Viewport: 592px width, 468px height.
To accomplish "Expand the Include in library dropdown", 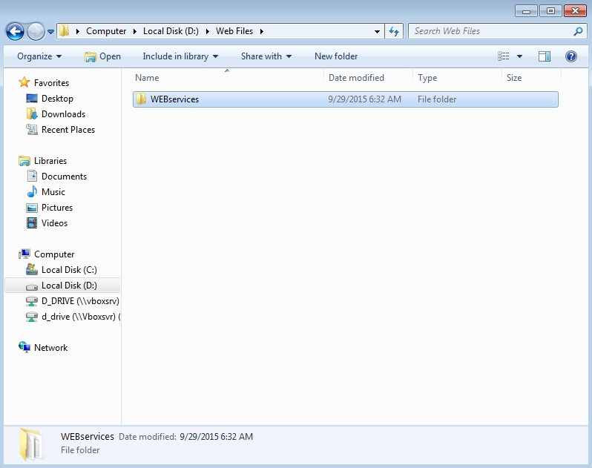I will pyautogui.click(x=180, y=56).
